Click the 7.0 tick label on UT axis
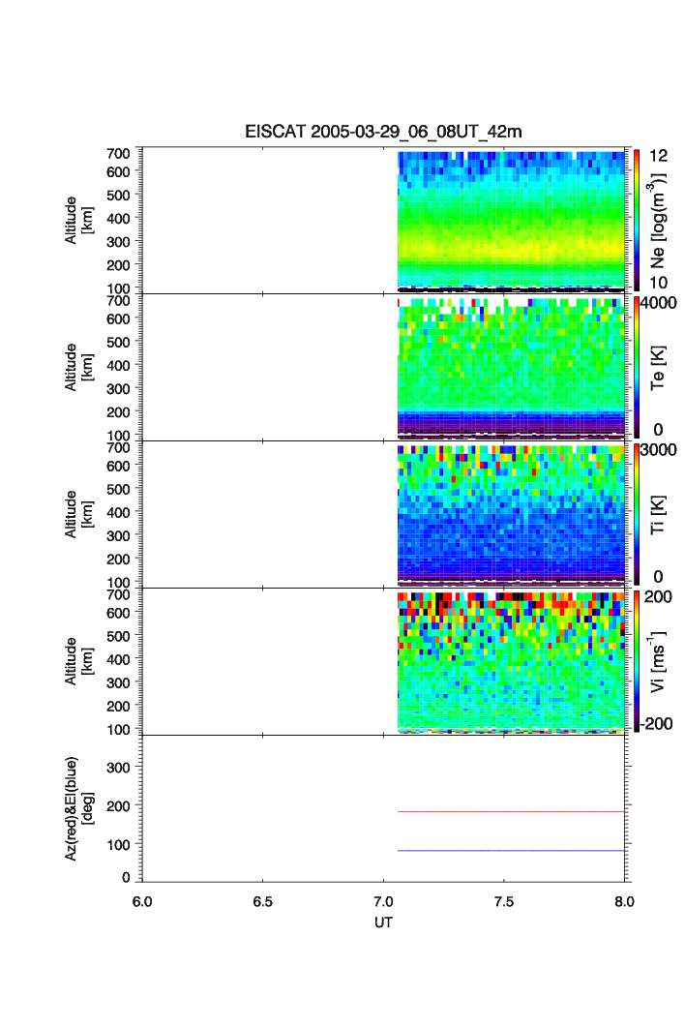685x1029 pixels. [x=384, y=900]
